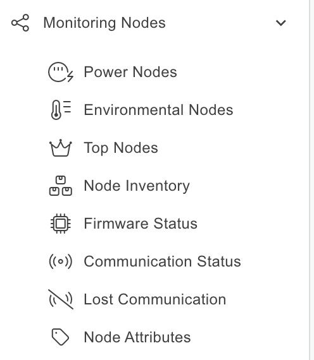Image resolution: width=314 pixels, height=360 pixels.
Task: Open Communication Status text link
Action: pos(162,261)
